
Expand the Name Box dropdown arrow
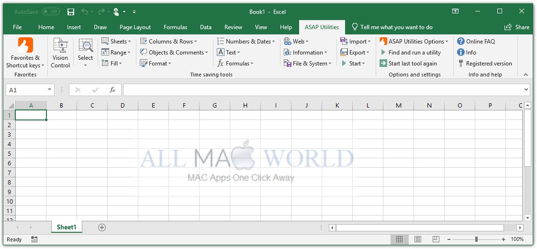click(x=50, y=90)
